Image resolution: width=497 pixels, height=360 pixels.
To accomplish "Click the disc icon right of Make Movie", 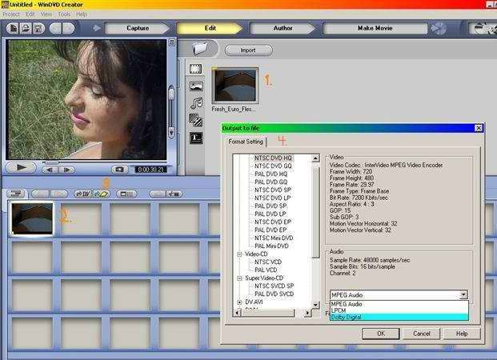I will click(439, 29).
